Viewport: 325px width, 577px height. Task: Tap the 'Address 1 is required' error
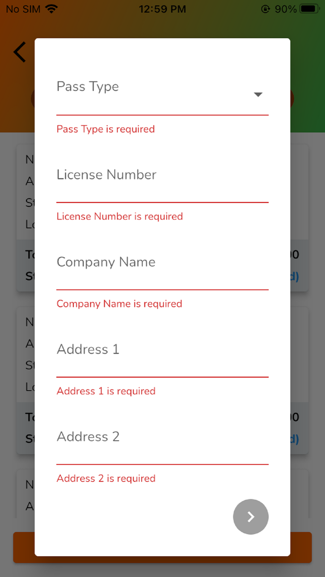point(106,391)
